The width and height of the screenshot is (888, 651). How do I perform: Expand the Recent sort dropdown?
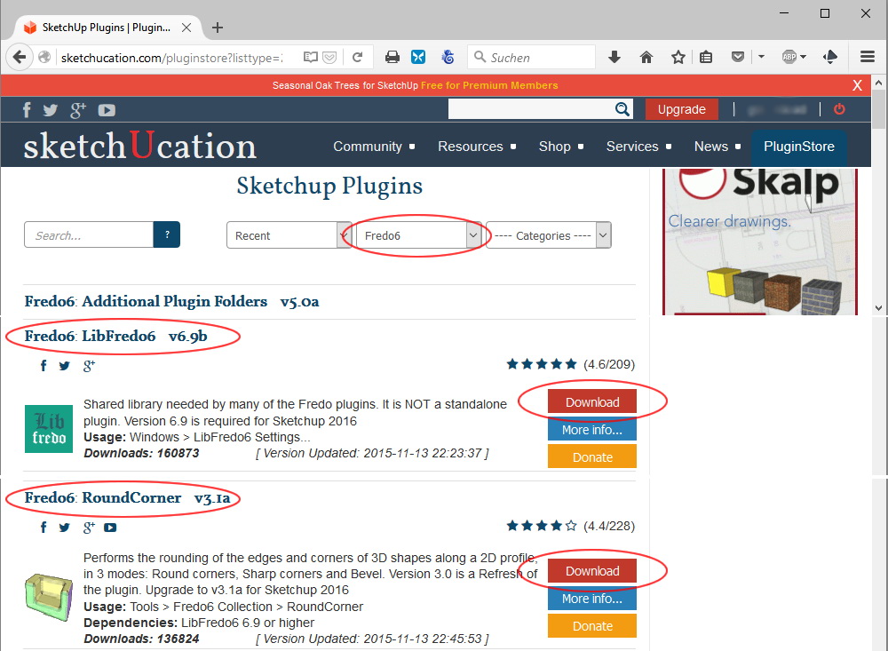[289, 235]
